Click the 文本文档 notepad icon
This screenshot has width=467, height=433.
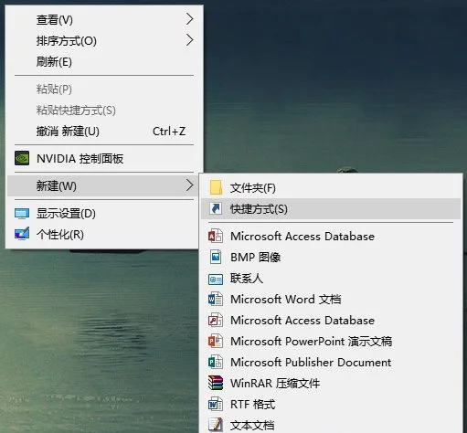point(216,425)
